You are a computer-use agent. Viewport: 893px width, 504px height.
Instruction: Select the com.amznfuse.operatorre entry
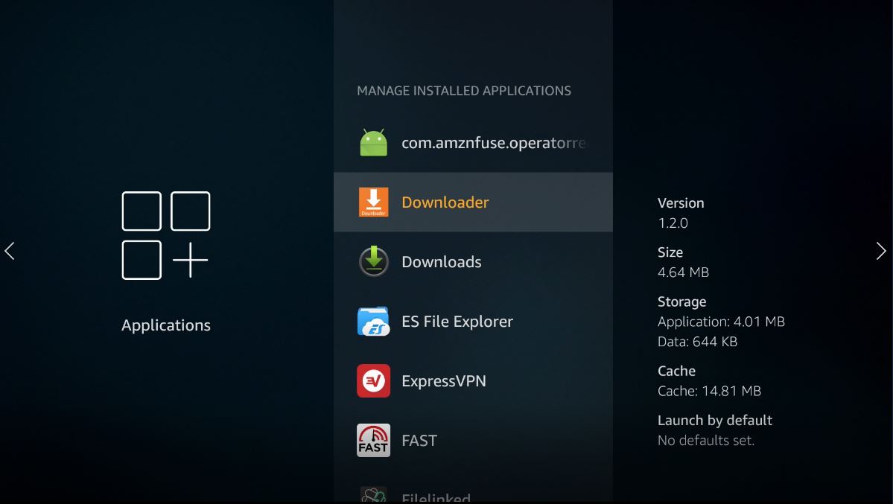(473, 143)
